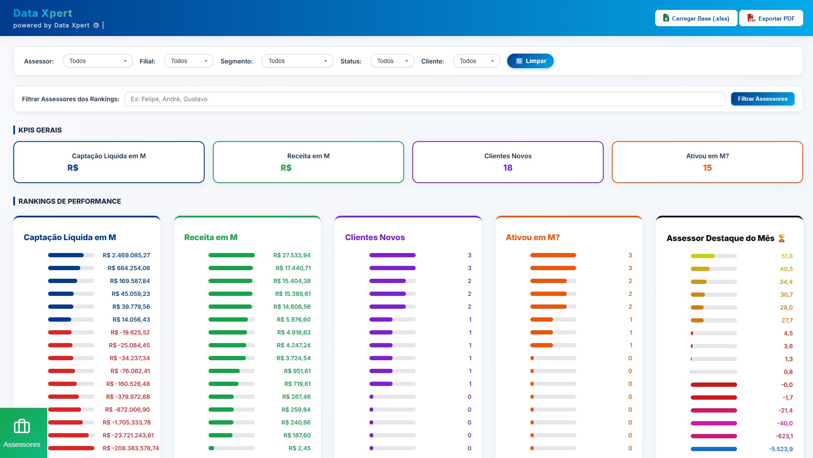Viewport: 813px width, 458px height.
Task: Select the Captação Líquida em M KPI card
Action: (x=109, y=162)
